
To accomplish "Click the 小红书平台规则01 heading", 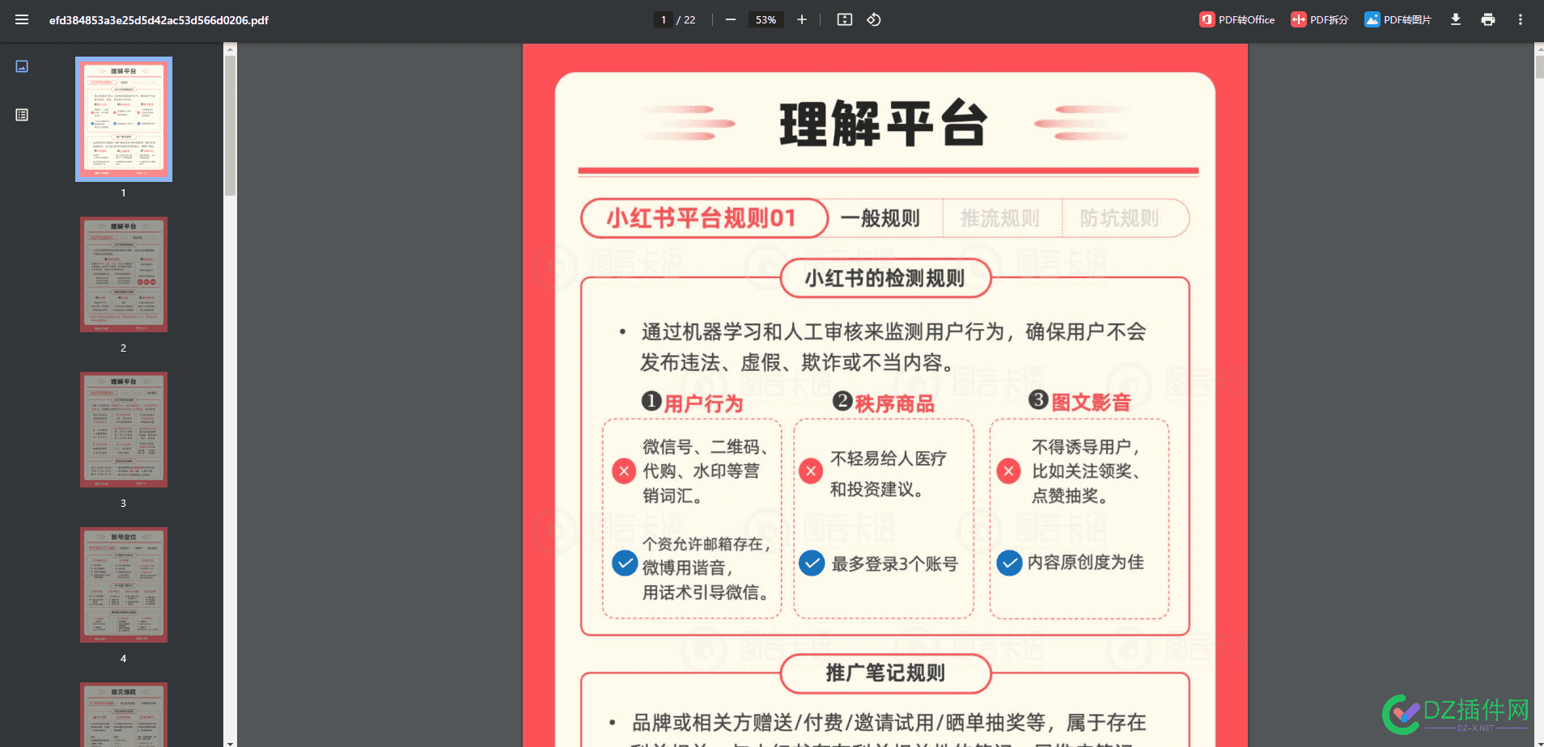I will pos(702,218).
